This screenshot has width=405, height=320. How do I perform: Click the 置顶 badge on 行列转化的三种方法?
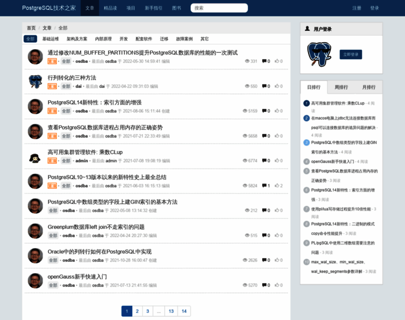(52, 86)
